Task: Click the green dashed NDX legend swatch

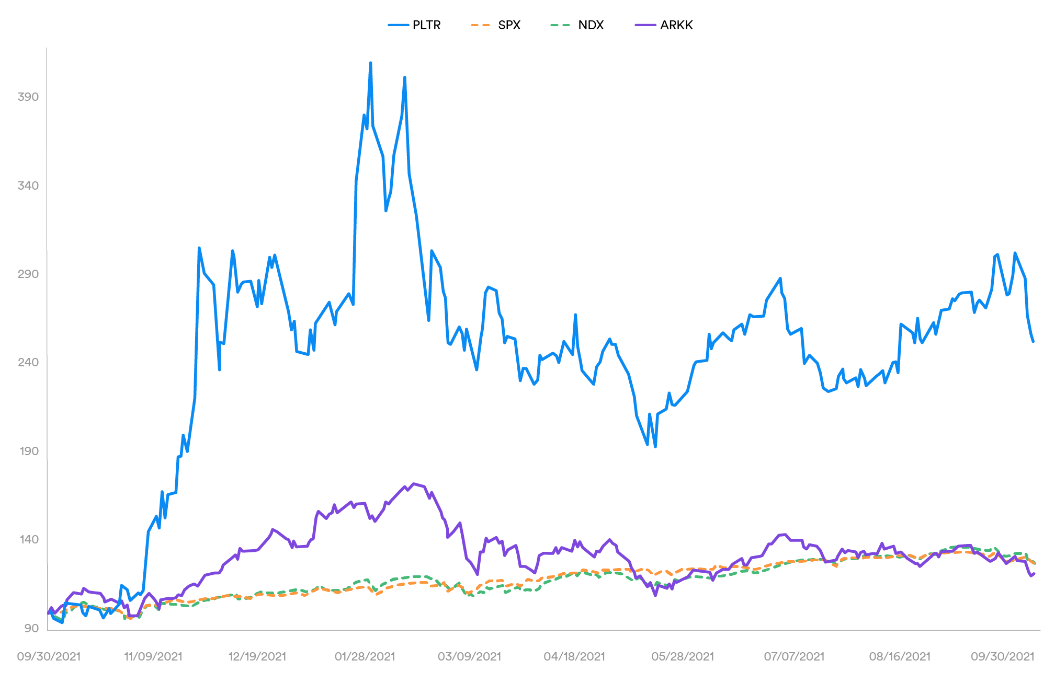Action: (x=561, y=25)
